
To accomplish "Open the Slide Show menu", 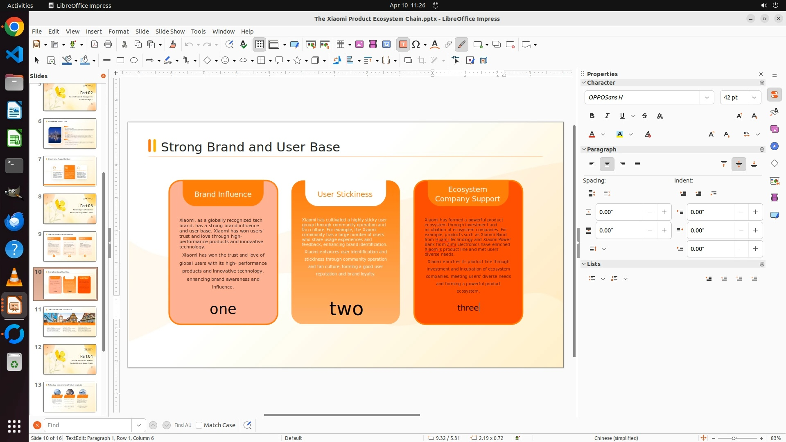I will click(170, 31).
